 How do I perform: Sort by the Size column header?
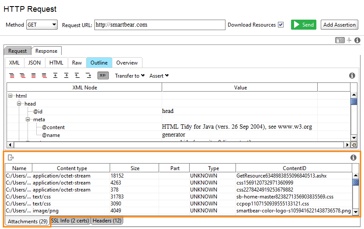(135, 168)
